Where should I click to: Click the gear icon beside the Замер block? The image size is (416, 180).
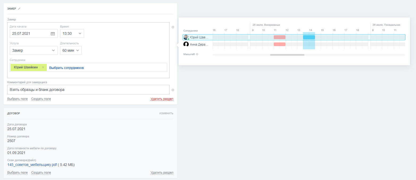pyautogui.click(x=173, y=27)
